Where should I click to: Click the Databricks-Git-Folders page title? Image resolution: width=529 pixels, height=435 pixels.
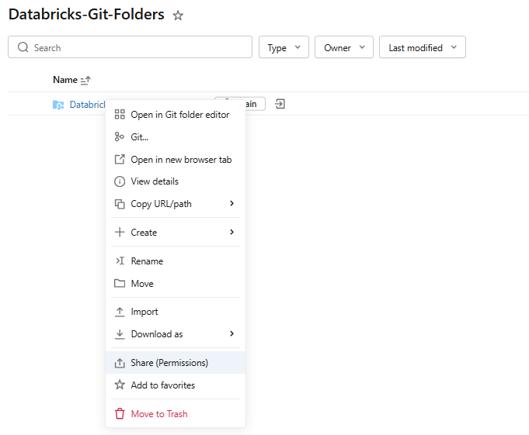86,15
